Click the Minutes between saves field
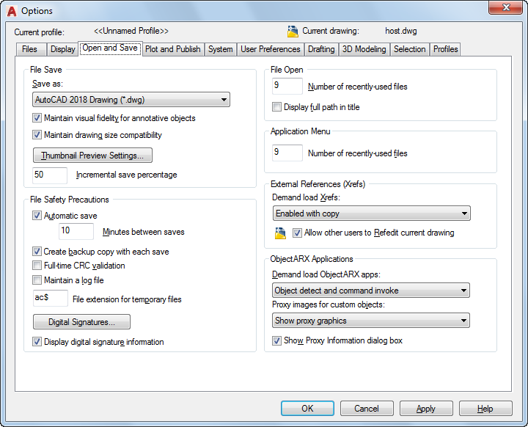 point(76,232)
